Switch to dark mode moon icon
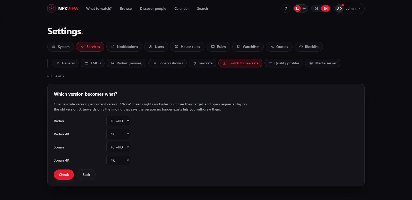The width and height of the screenshot is (412, 200). [x=297, y=8]
